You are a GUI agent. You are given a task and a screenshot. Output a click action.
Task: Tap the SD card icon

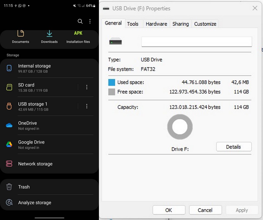pos(9,87)
